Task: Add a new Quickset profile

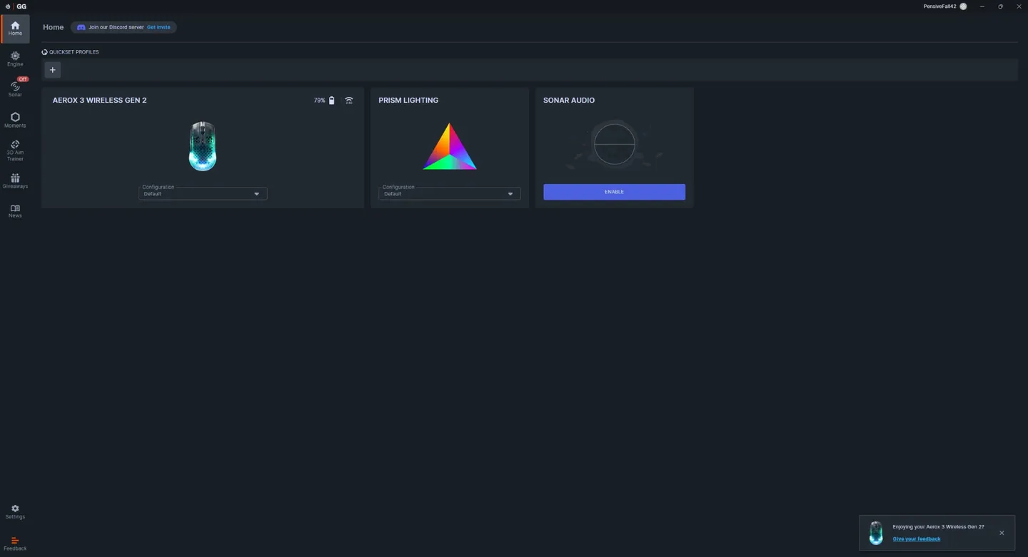Action: tap(53, 70)
